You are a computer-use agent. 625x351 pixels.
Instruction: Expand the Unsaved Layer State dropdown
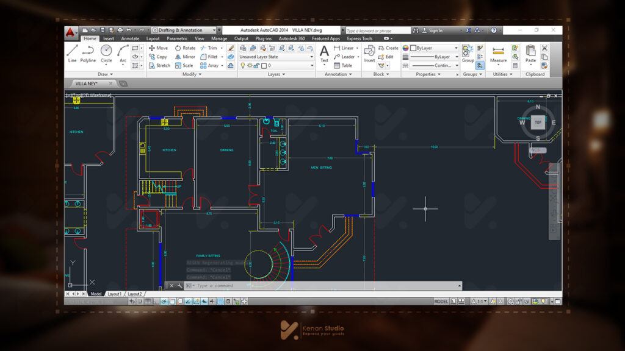[x=276, y=57]
